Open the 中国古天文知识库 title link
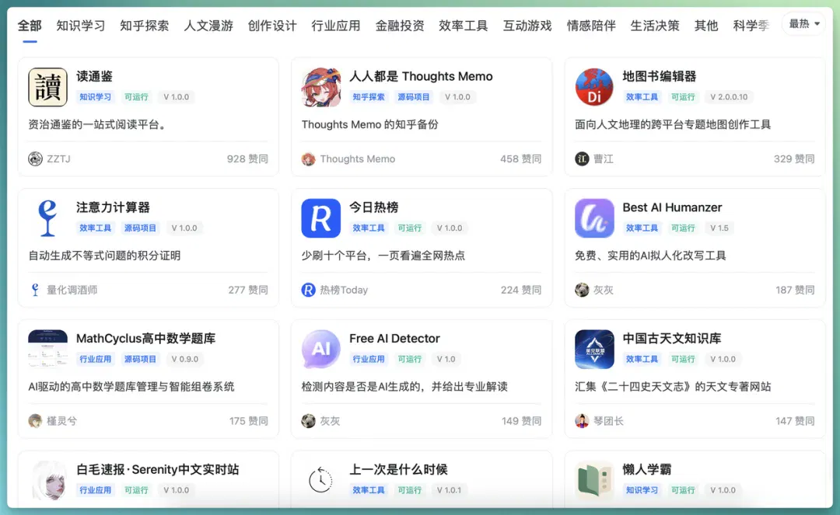The height and width of the screenshot is (515, 840). (x=672, y=339)
